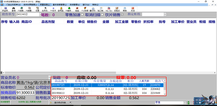Open the 进项发票管理 menu

click(x=30, y=5)
